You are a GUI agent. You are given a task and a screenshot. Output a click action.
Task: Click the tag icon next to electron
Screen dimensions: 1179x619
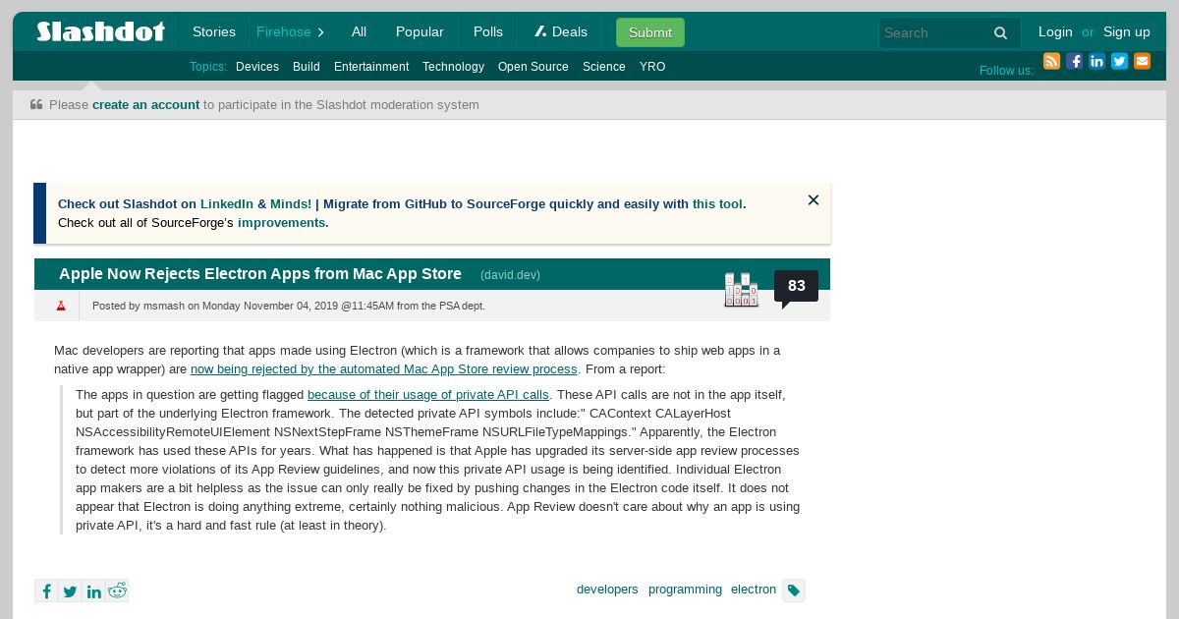click(794, 591)
